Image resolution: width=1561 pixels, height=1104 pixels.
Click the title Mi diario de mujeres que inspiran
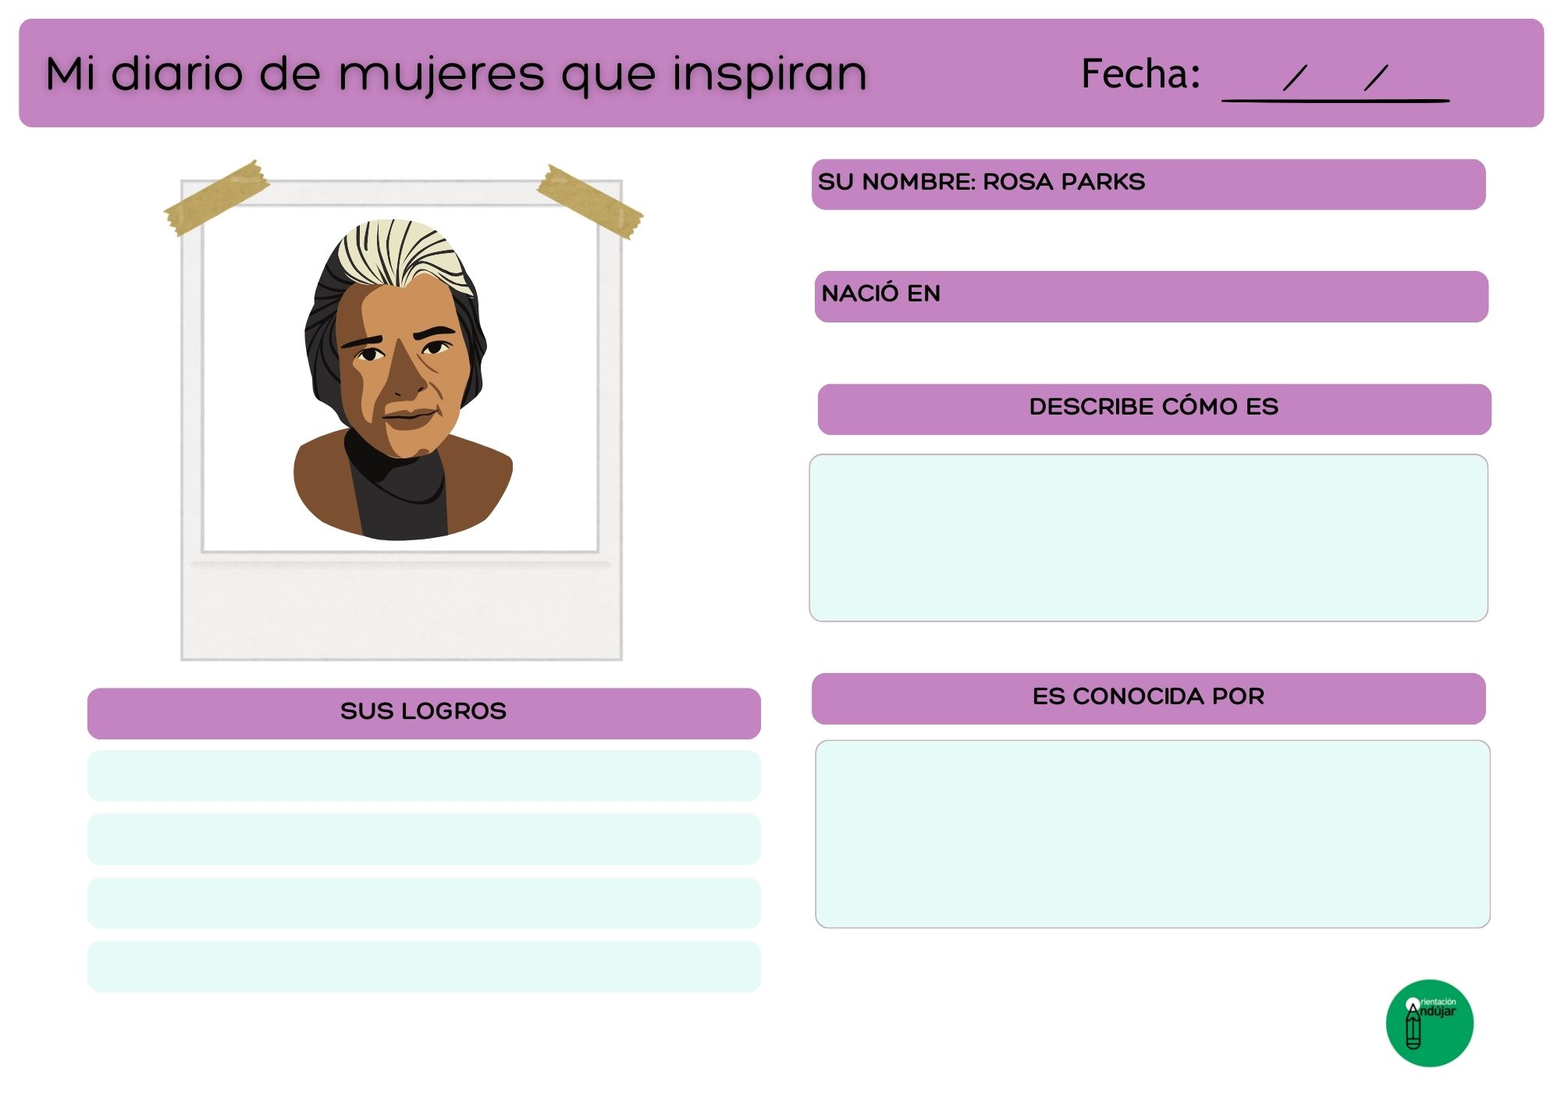click(x=456, y=74)
